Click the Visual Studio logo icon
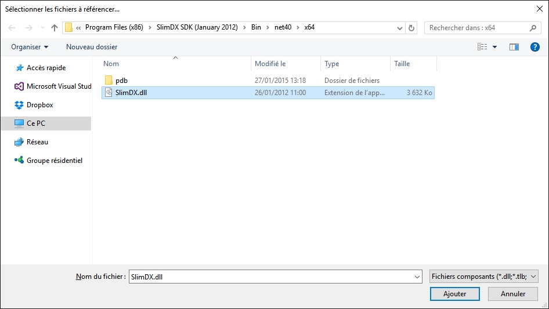The image size is (549, 309). click(19, 86)
